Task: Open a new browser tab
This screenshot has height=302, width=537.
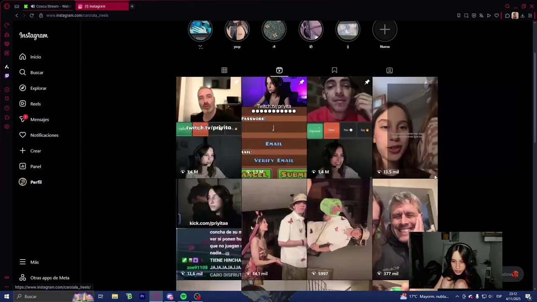Action: (132, 6)
